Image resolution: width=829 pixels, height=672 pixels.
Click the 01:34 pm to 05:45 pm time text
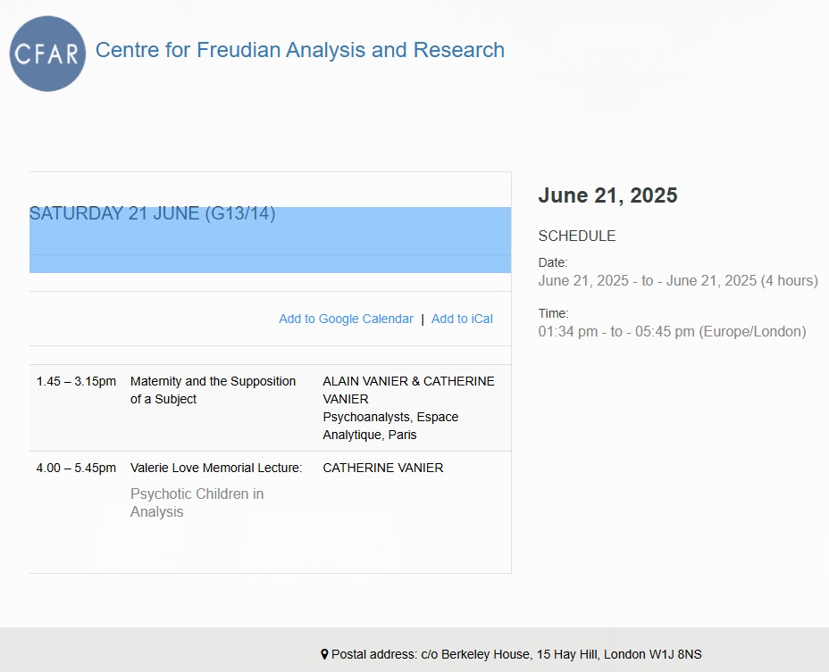tap(671, 332)
